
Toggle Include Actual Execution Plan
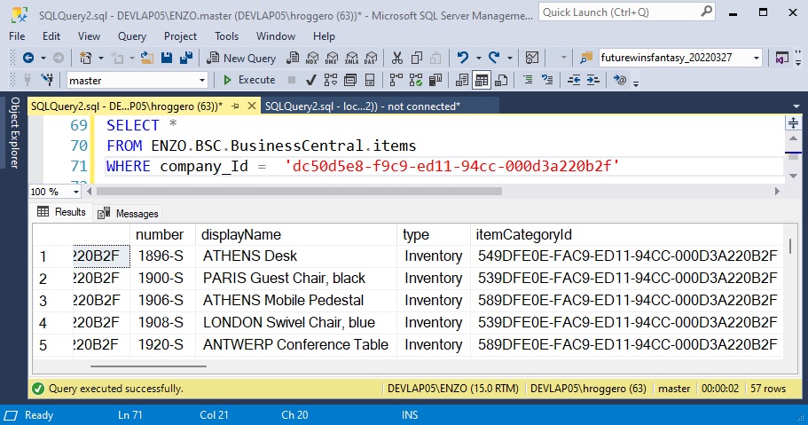pos(396,80)
